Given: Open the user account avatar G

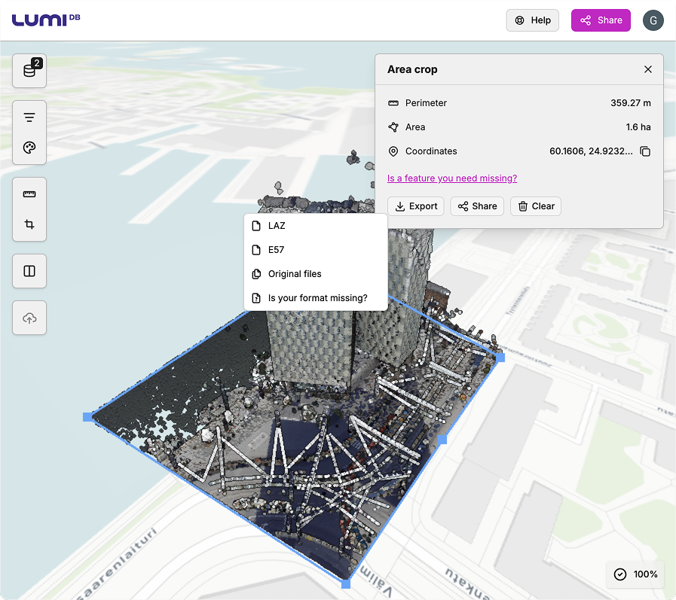Looking at the screenshot, I should pyautogui.click(x=653, y=20).
